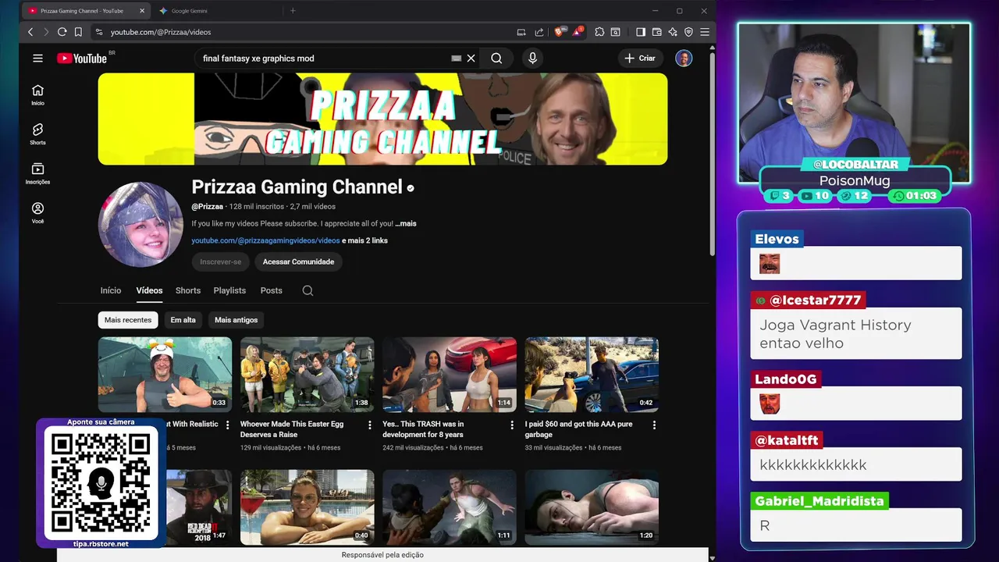The image size is (999, 562).
Task: Open the Brave VPN shield icon
Action: click(688, 32)
